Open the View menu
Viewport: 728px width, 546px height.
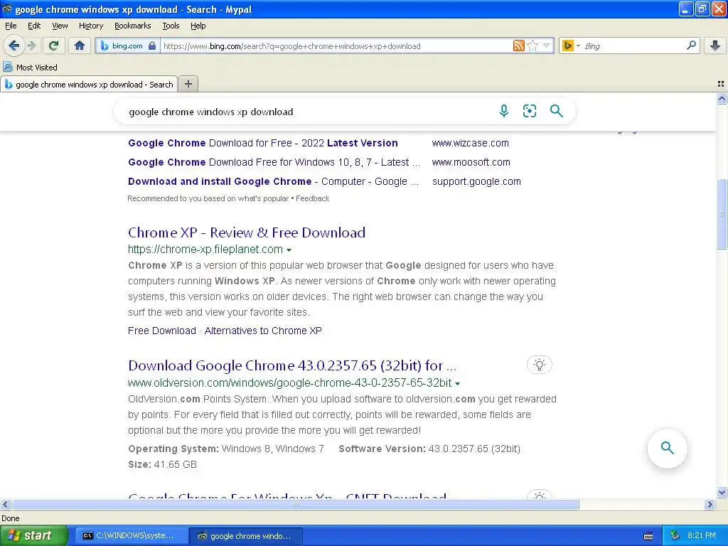click(x=60, y=26)
